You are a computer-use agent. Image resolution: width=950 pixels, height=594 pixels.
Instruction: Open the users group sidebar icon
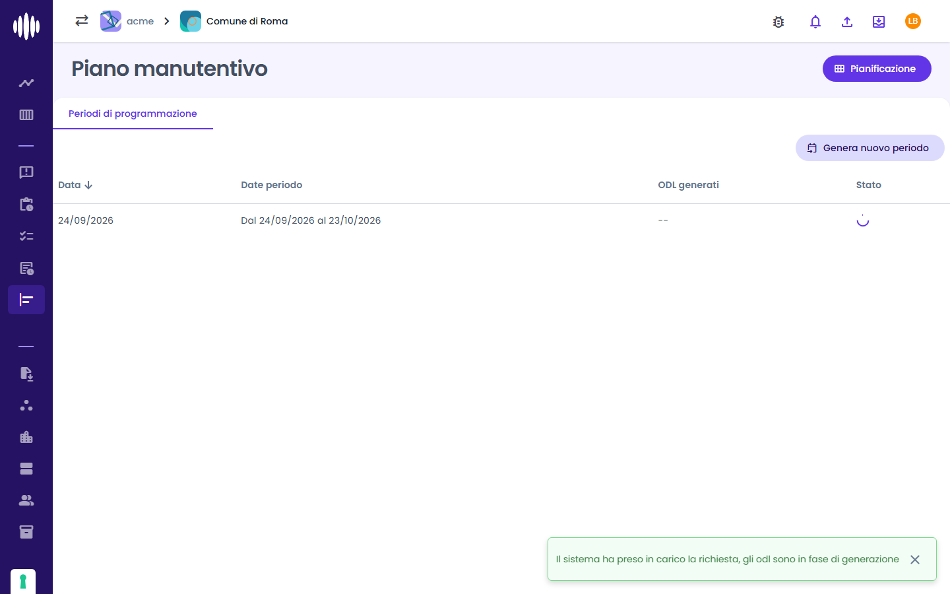(26, 500)
